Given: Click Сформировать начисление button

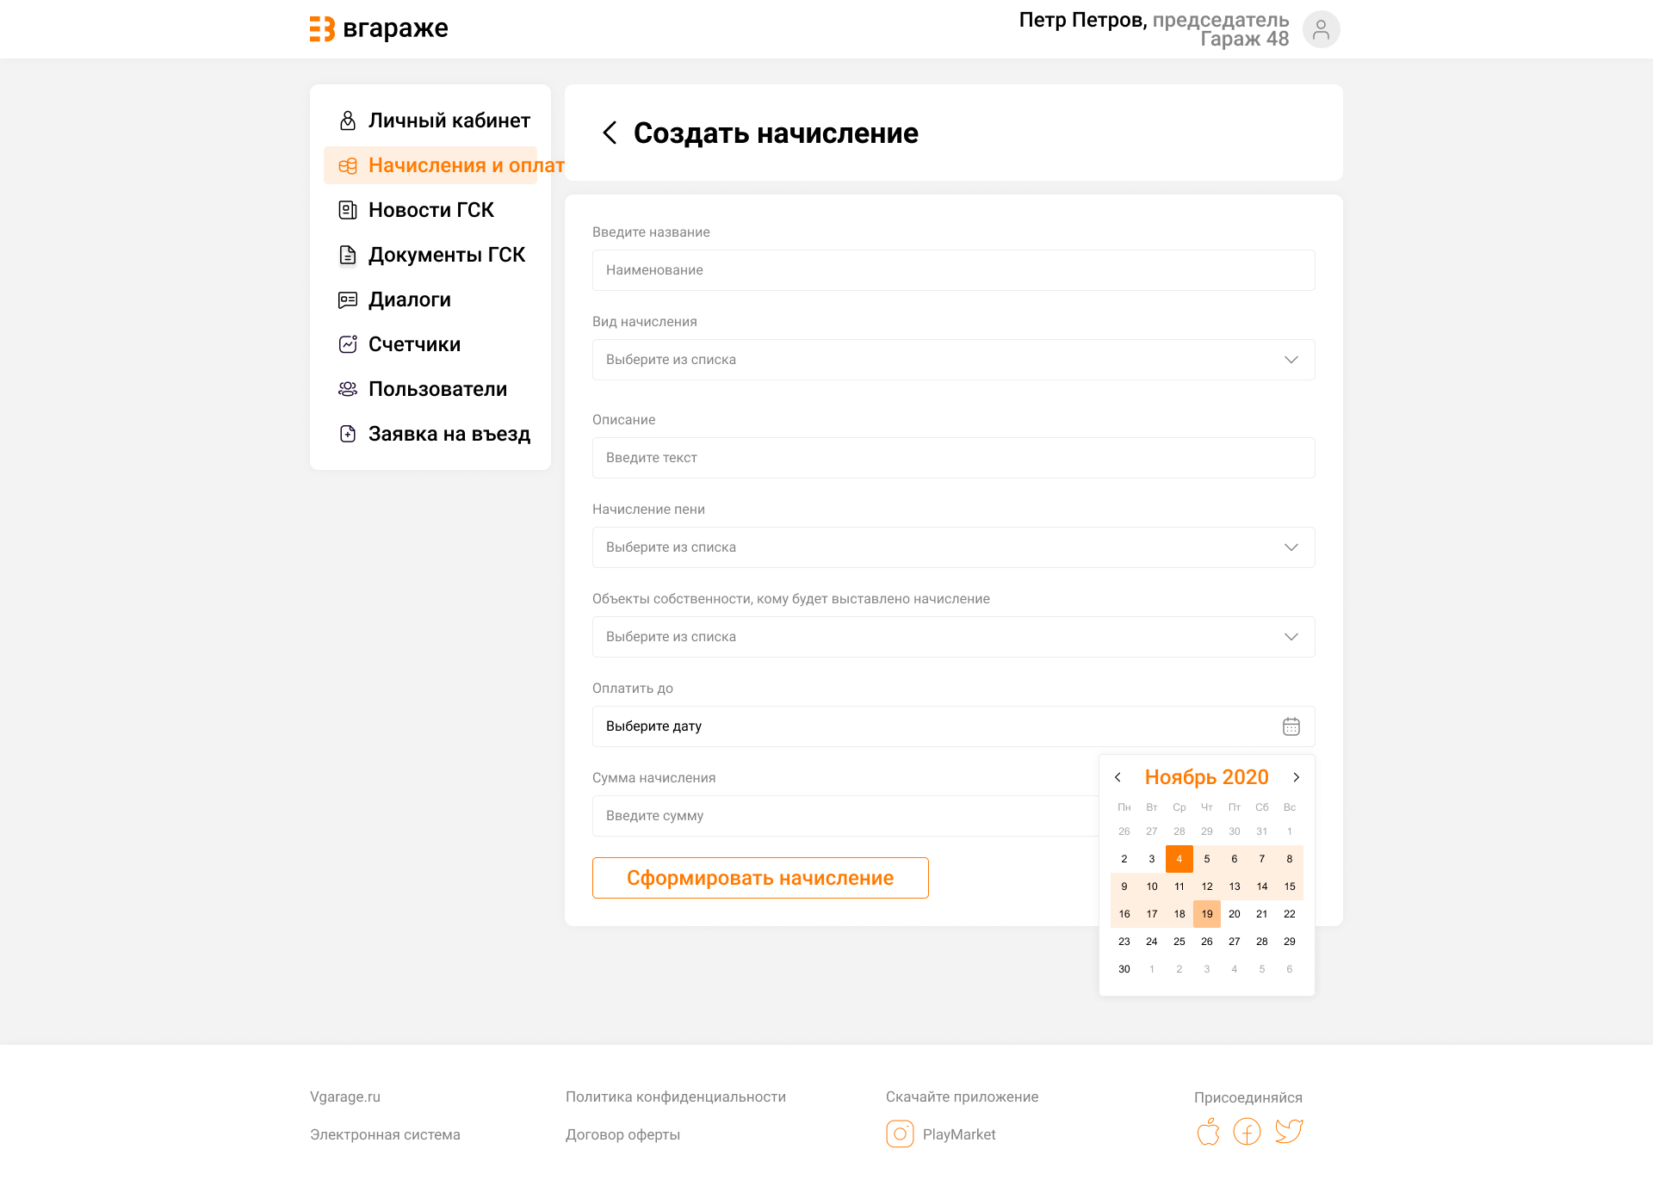Looking at the screenshot, I should [x=760, y=878].
